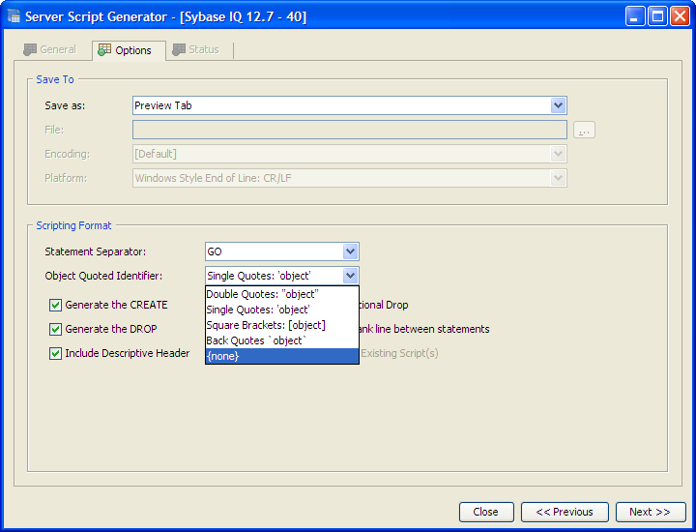Image resolution: width=696 pixels, height=532 pixels.
Task: Toggle Include Descriptive Header checkbox
Action: pyautogui.click(x=55, y=353)
